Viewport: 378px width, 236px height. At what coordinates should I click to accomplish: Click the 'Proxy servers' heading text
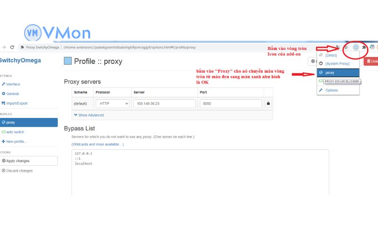(x=82, y=82)
